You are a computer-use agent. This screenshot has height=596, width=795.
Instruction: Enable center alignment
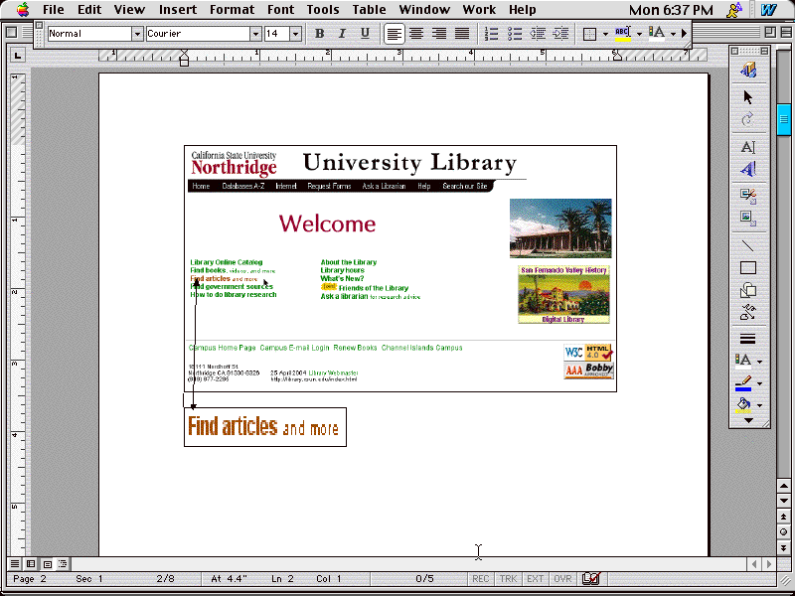click(416, 34)
